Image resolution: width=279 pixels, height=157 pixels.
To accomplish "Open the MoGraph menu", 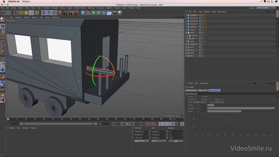I will pyautogui.click(x=91, y=8).
